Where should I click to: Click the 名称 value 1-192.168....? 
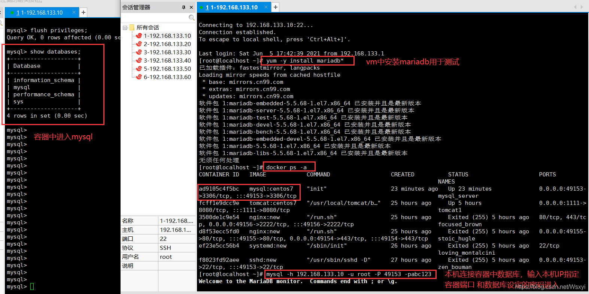click(176, 221)
